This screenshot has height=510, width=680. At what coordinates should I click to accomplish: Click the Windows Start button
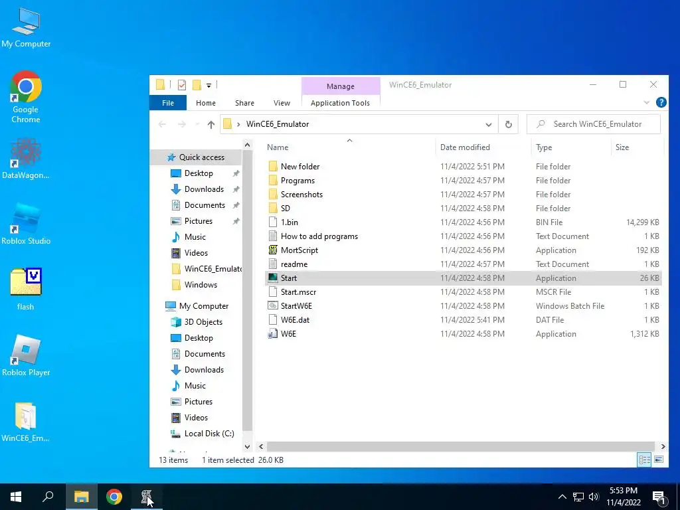pos(16,497)
